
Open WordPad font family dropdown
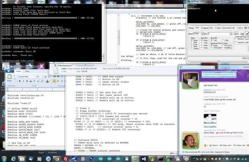pos(36,77)
